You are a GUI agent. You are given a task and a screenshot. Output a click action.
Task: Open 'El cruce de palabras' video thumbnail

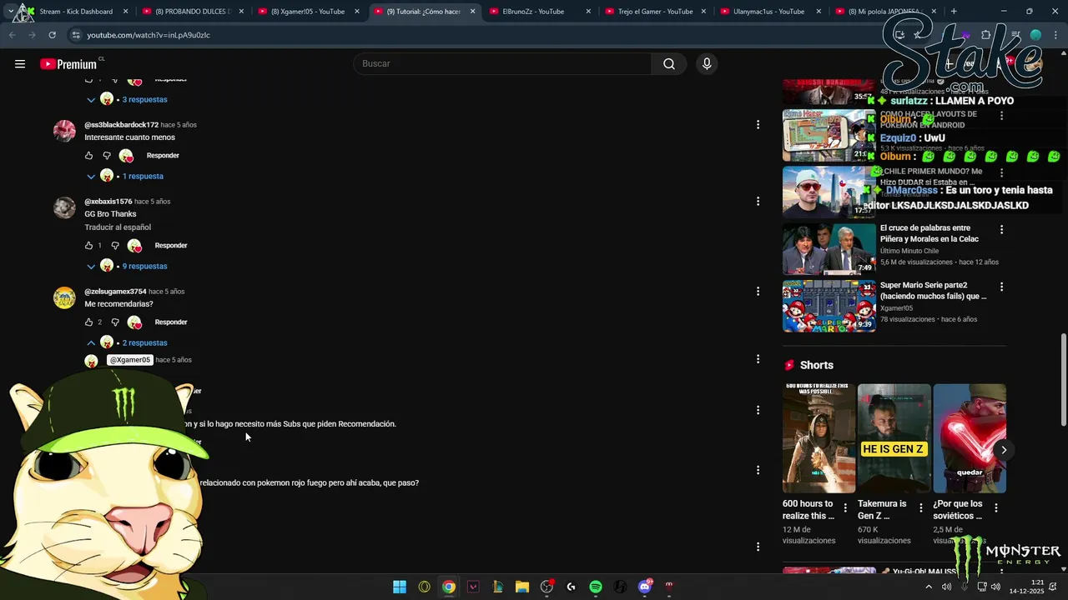pos(829,248)
